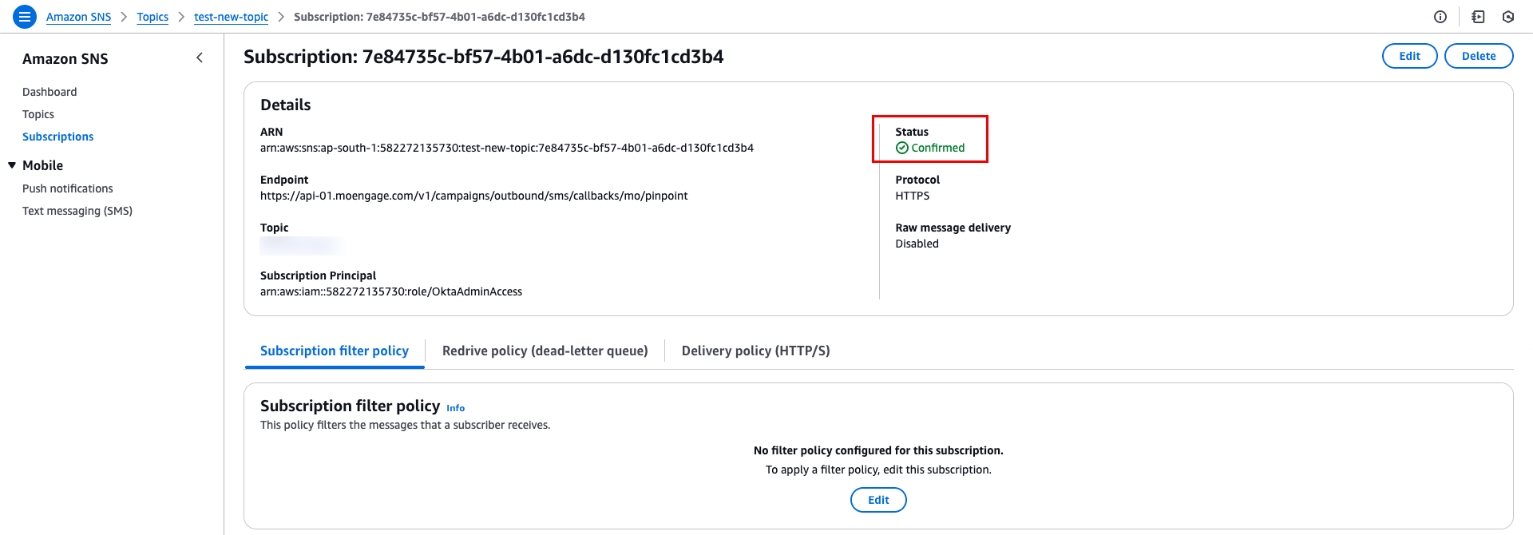This screenshot has height=535, width=1533.
Task: Collapse the Amazon SNS side navigation
Action: coord(200,57)
